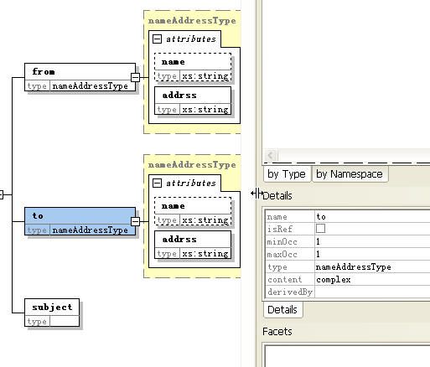Select 'name' attribute in the 'from' group
430x367 pixels.
click(x=193, y=67)
